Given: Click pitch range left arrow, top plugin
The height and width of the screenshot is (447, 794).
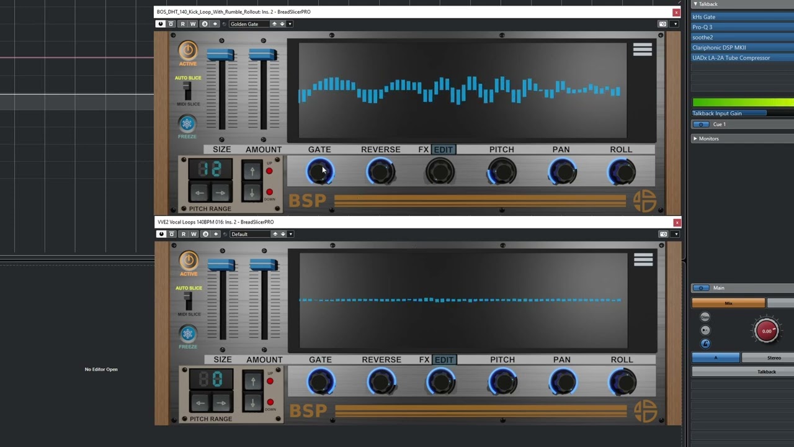Looking at the screenshot, I should pyautogui.click(x=199, y=192).
